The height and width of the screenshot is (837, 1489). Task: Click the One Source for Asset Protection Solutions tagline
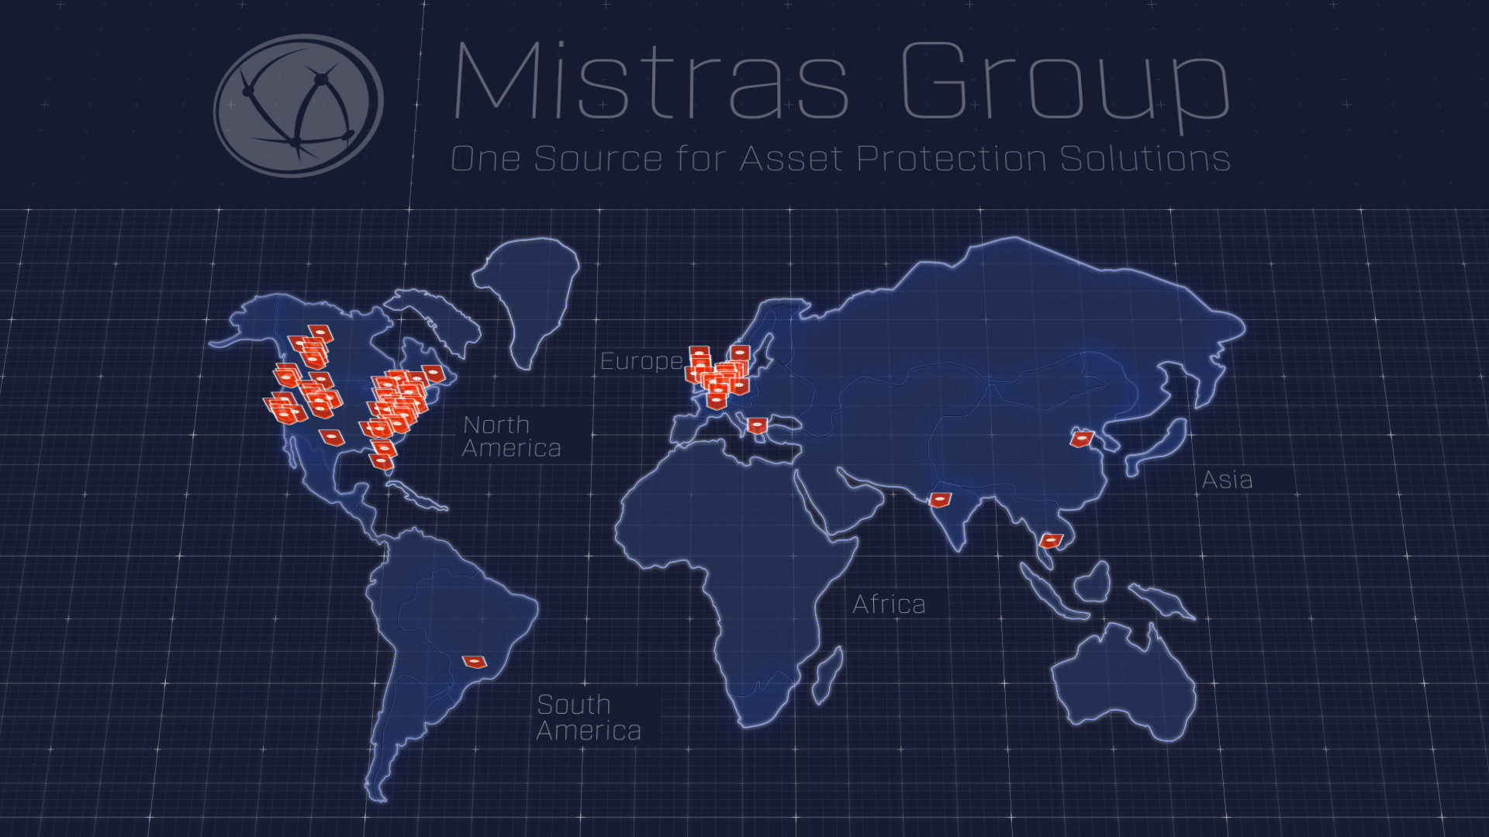click(841, 159)
